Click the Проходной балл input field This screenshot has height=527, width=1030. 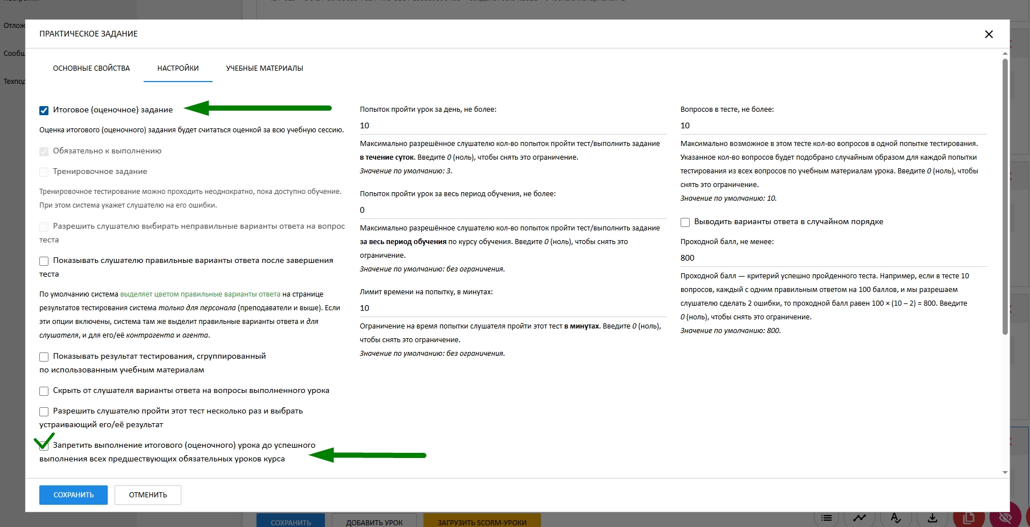[x=832, y=258]
